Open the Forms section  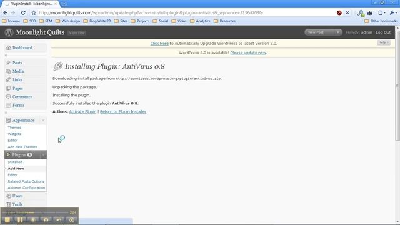click(18, 105)
